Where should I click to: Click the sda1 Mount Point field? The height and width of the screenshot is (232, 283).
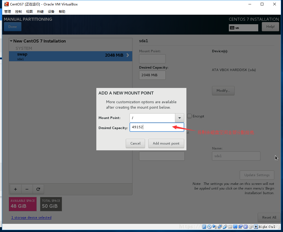152,59
